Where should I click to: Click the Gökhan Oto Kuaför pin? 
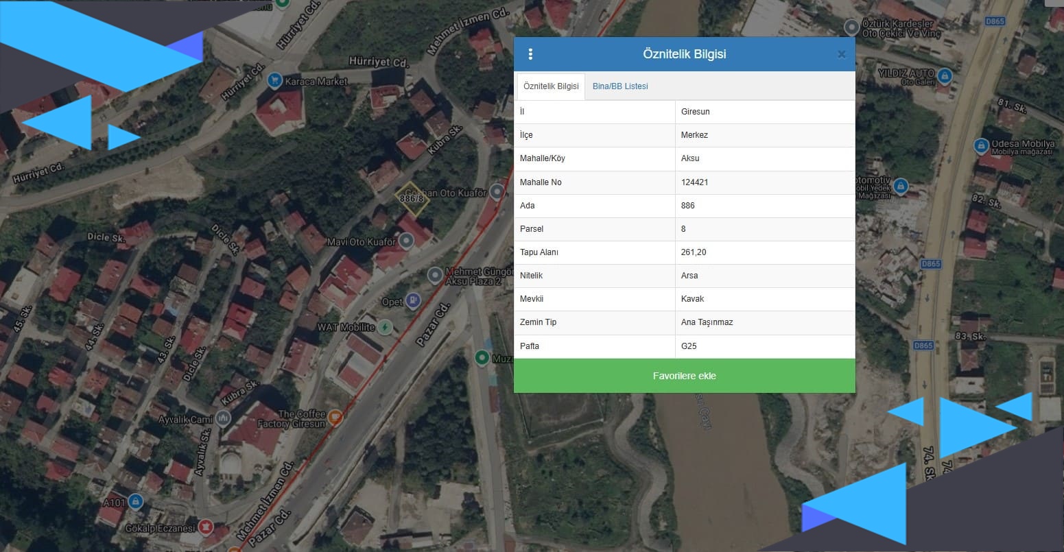coord(497,192)
